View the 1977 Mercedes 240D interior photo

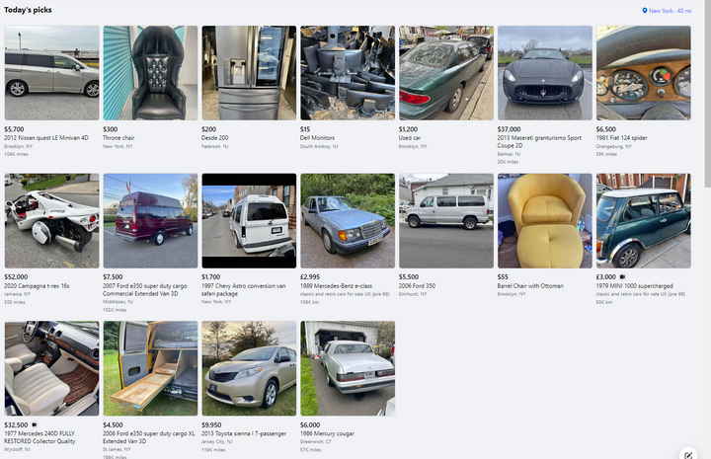[x=51, y=368]
